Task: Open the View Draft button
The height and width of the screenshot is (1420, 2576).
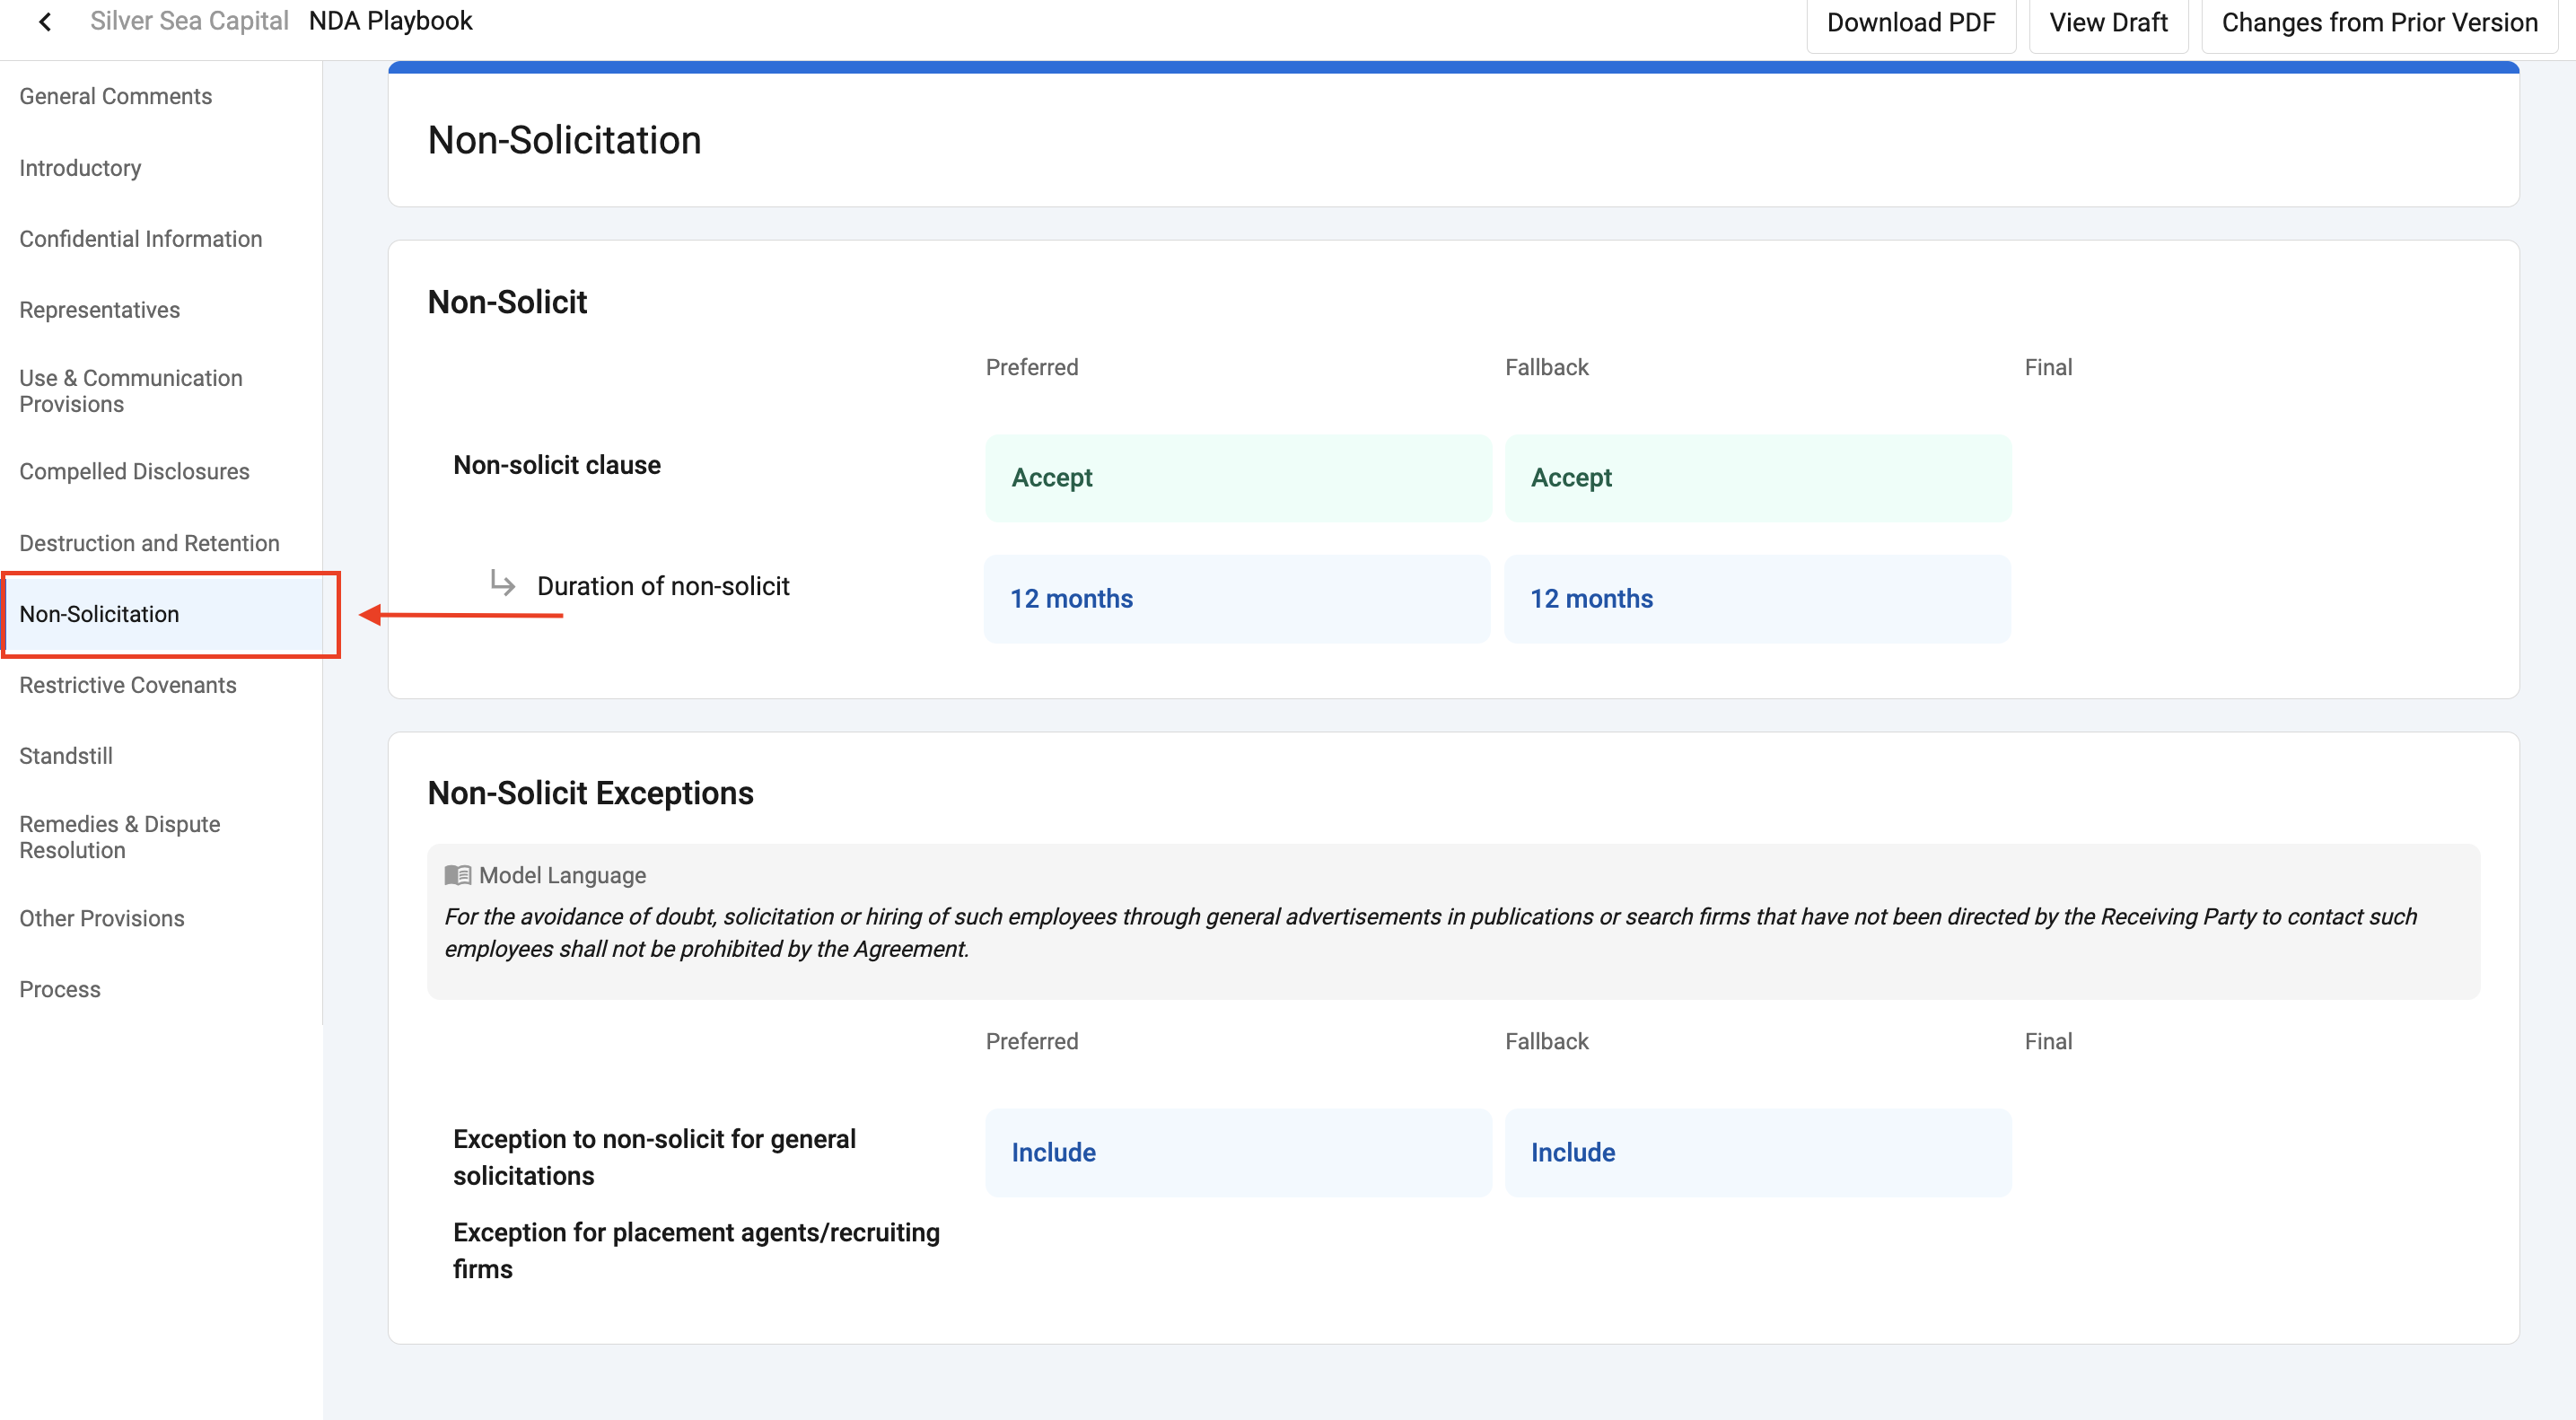Action: pos(2108,23)
